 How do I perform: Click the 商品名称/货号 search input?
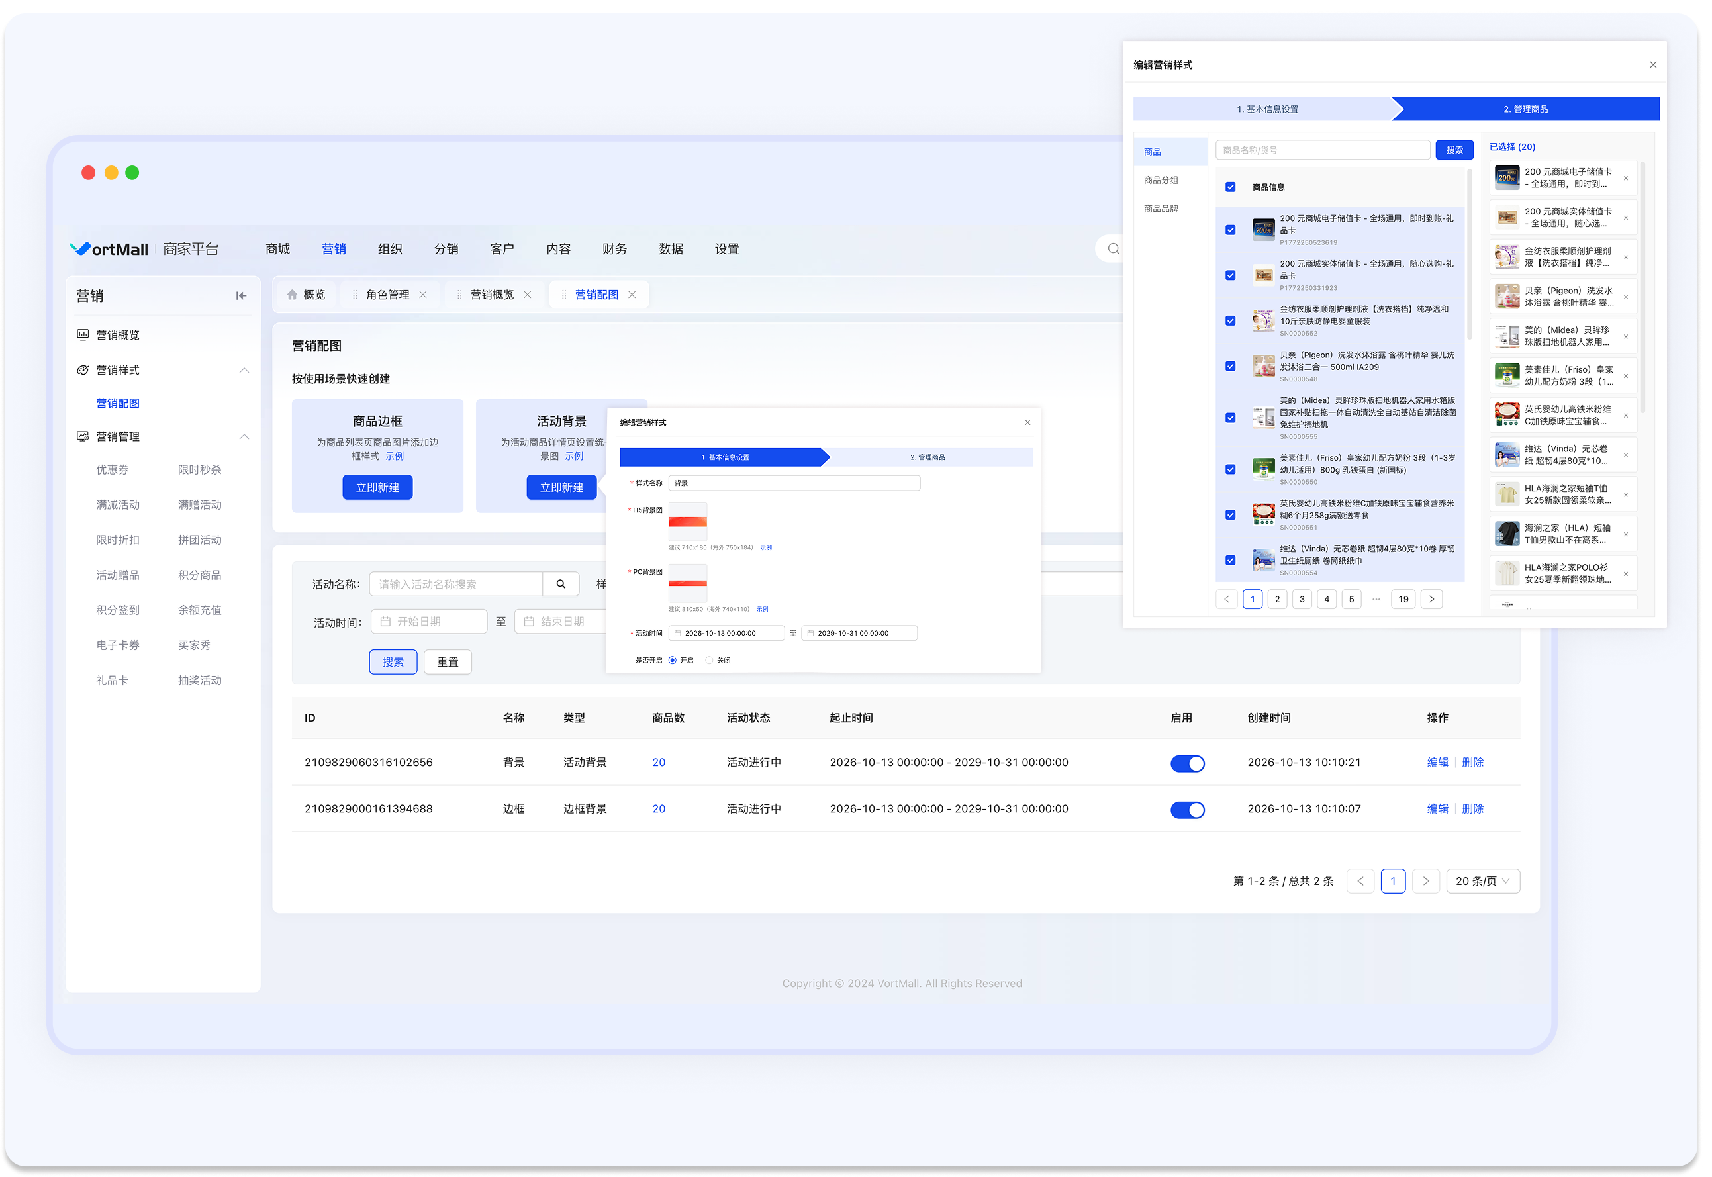click(x=1323, y=150)
